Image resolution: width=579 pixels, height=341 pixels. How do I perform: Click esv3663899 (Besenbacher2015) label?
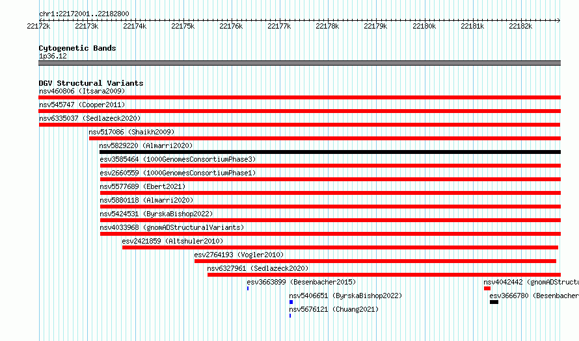tap(301, 282)
